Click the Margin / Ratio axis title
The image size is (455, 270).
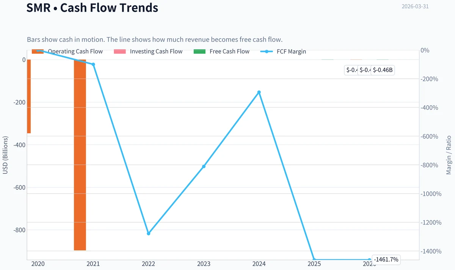[449, 155]
